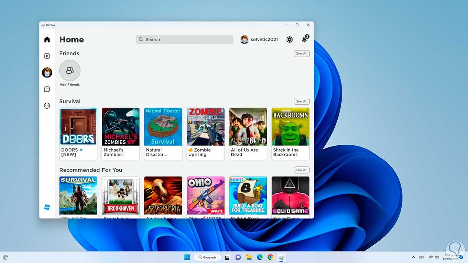The image size is (468, 263).
Task: Click the solvetic2021 profile avatar
Action: pyautogui.click(x=245, y=39)
